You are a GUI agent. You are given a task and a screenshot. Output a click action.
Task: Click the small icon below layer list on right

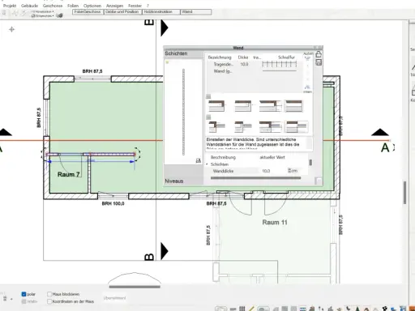tap(307, 87)
